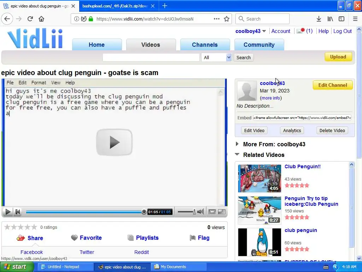The width and height of the screenshot is (362, 272).
Task: Click the large play button on the video
Action: 114,142
